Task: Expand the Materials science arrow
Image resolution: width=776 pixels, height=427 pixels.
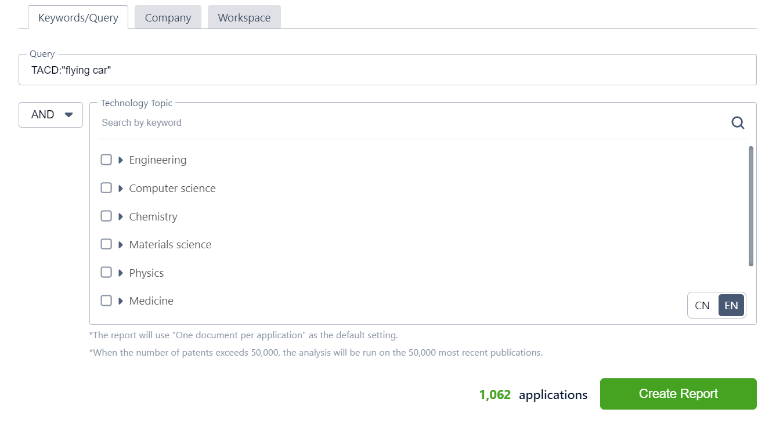Action: pos(121,245)
